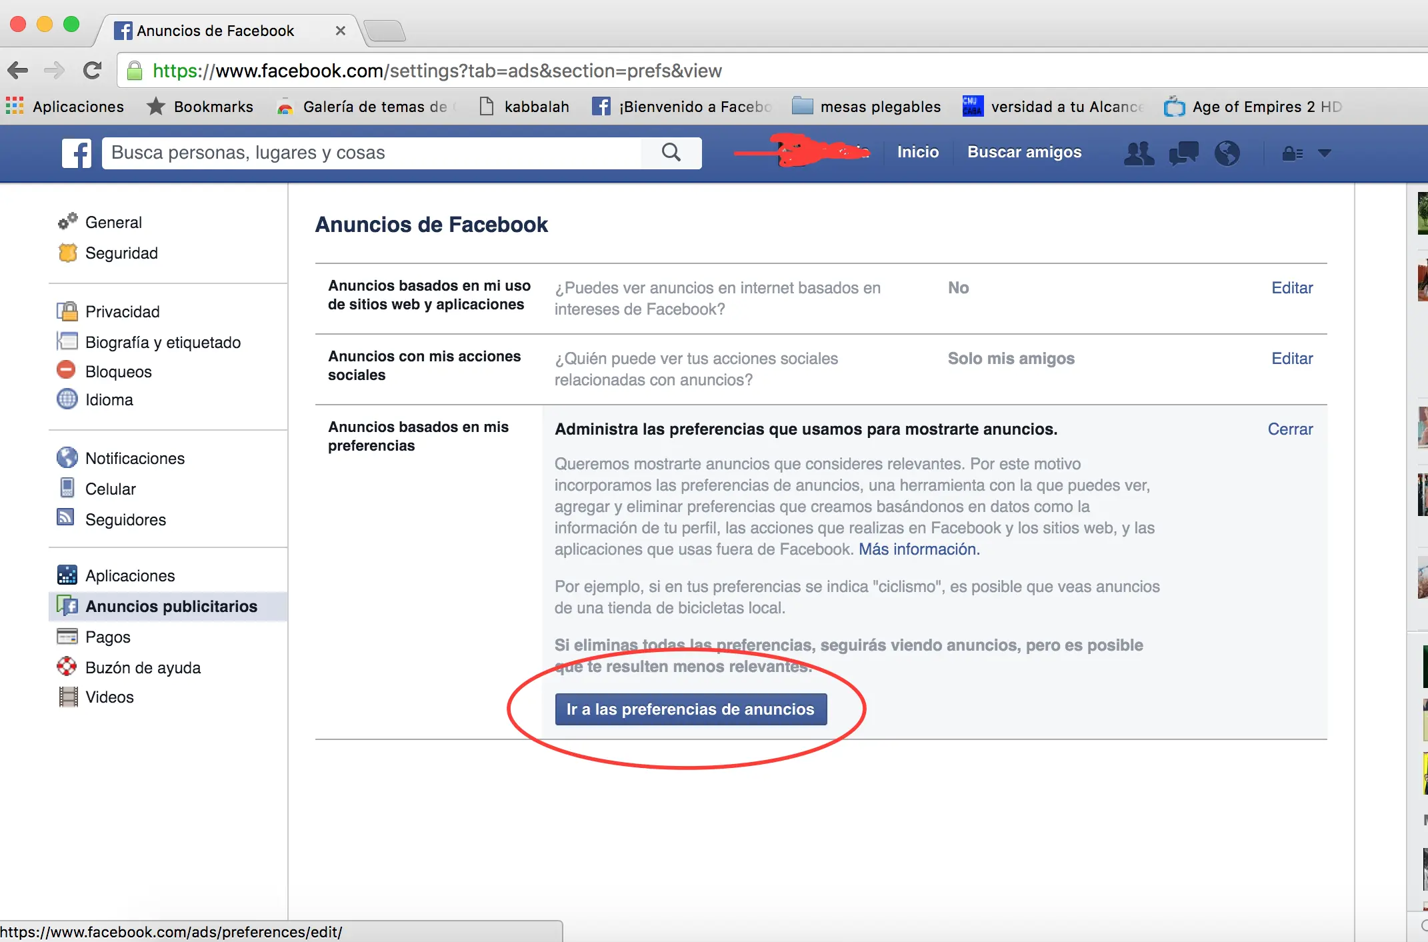1428x942 pixels.
Task: Go to Inicio in the header
Action: tap(918, 152)
